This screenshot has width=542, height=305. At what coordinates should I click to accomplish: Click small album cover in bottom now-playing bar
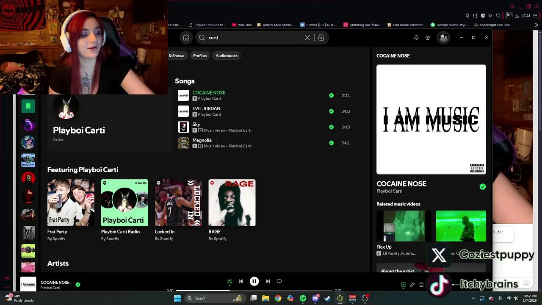pos(28,284)
